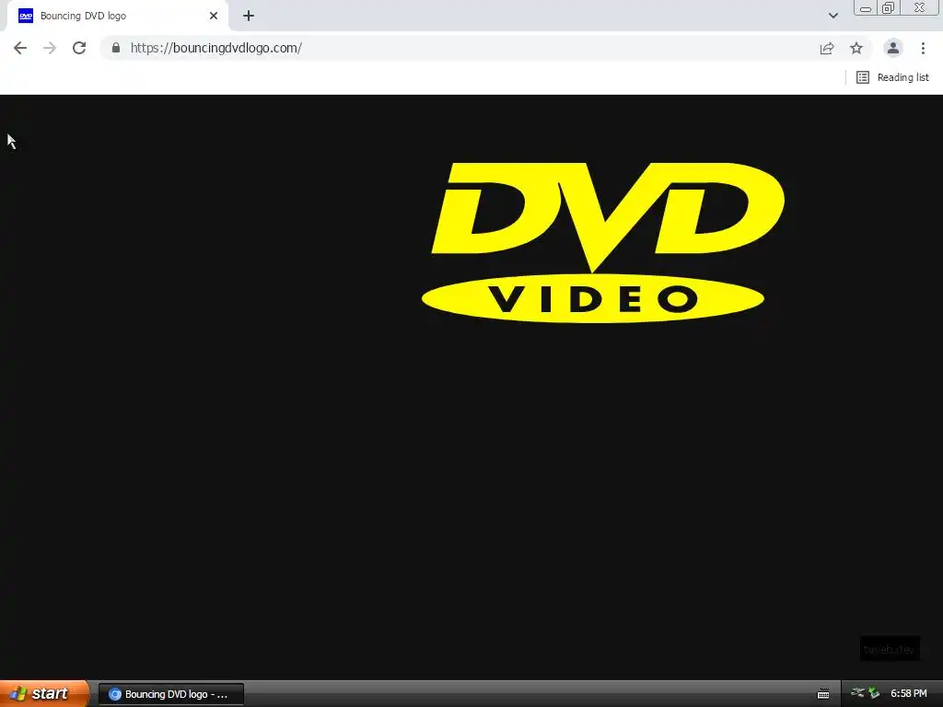This screenshot has width=943, height=707.
Task: Go back using the browser back arrow
Action: click(20, 48)
